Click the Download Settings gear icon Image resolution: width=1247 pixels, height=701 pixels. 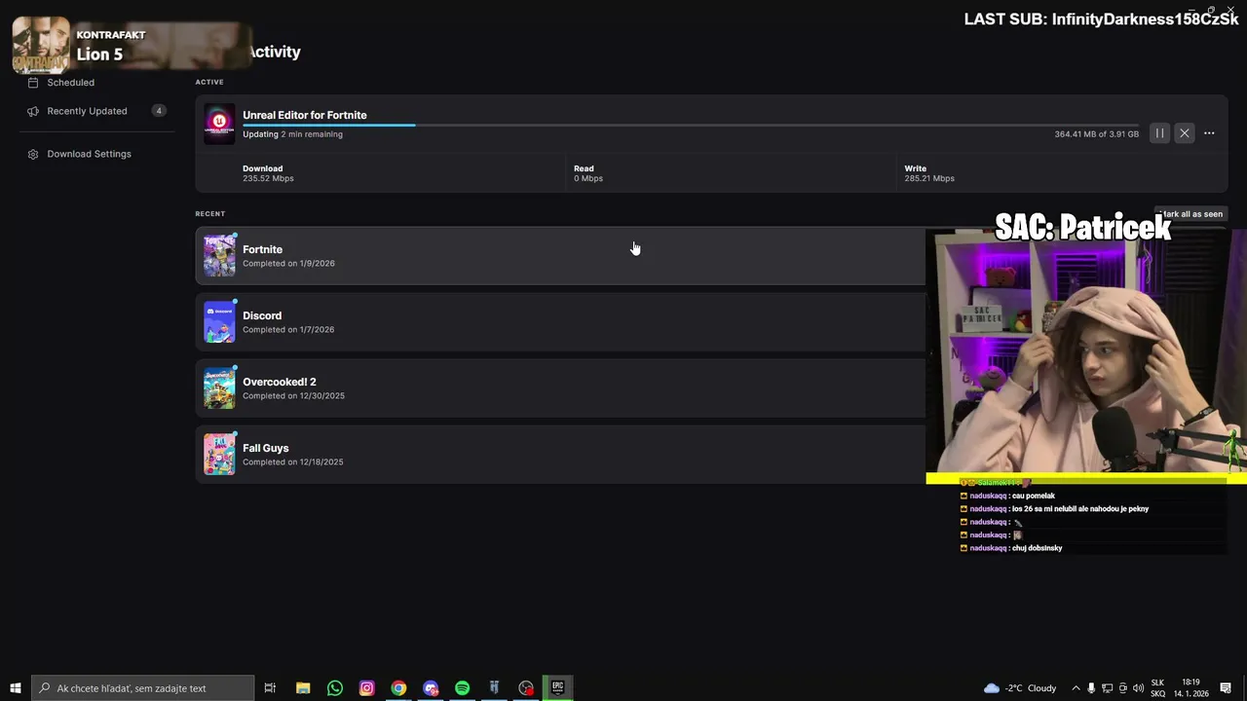coord(33,154)
